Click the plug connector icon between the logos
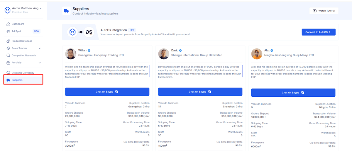 (80, 32)
